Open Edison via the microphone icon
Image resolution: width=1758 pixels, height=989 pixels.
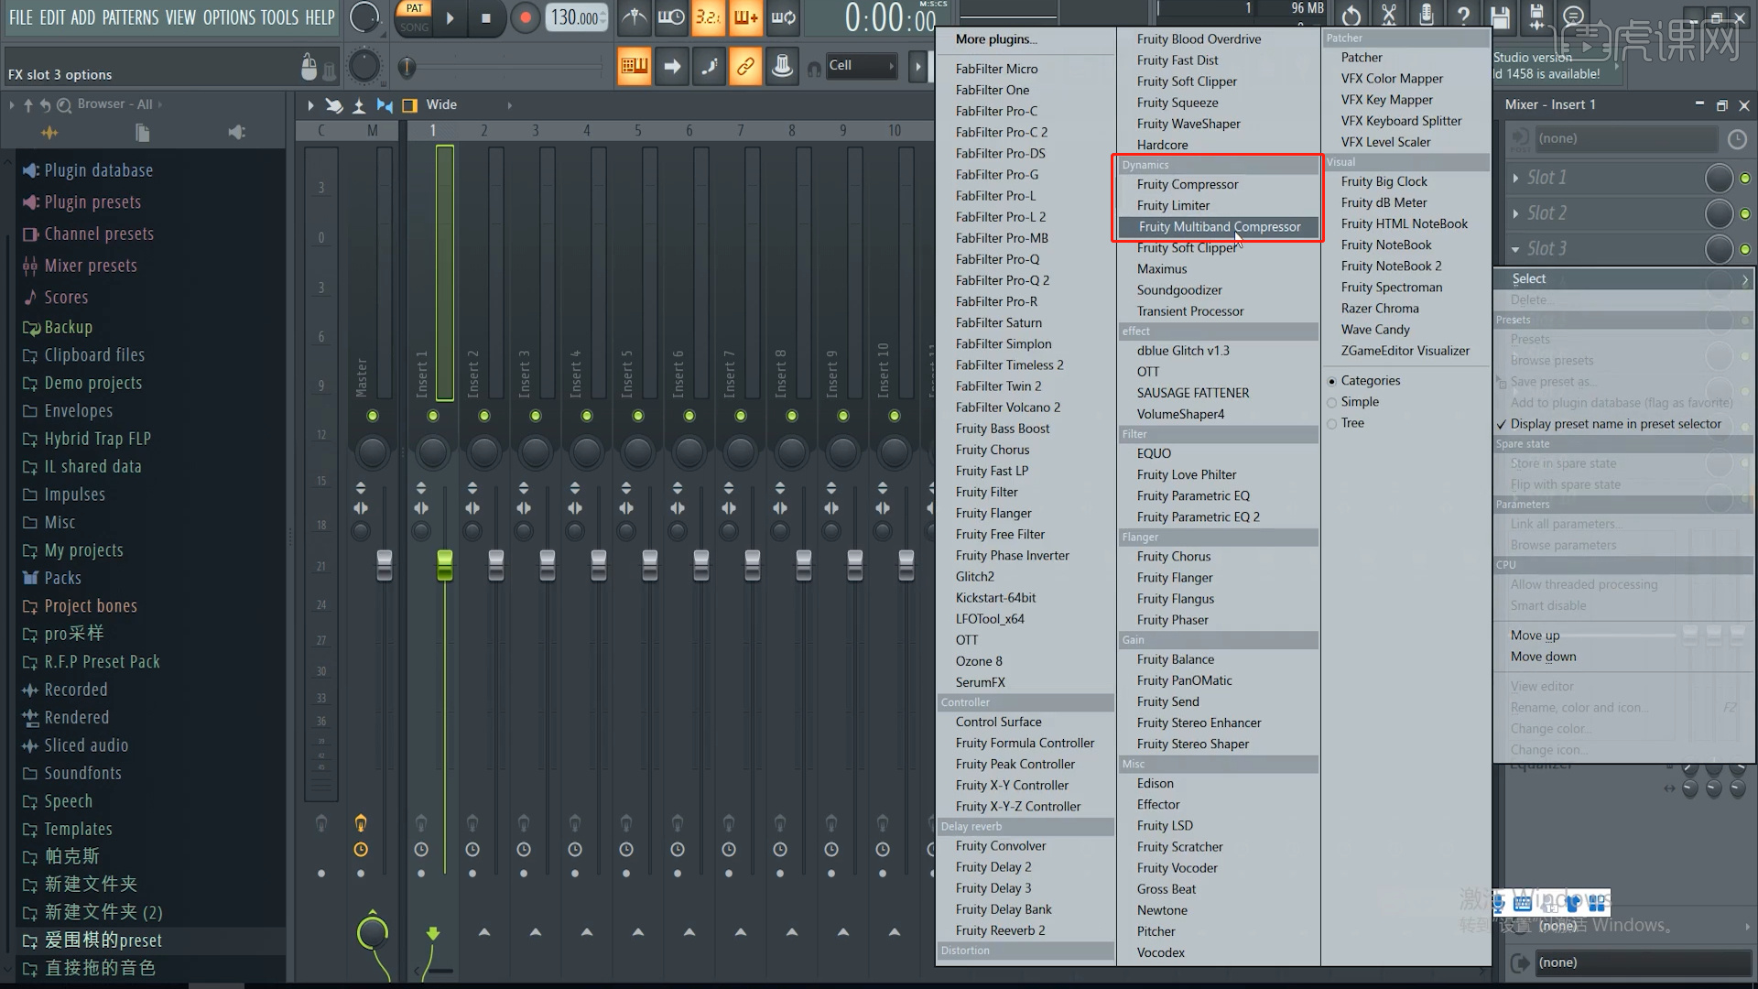pos(1426,16)
